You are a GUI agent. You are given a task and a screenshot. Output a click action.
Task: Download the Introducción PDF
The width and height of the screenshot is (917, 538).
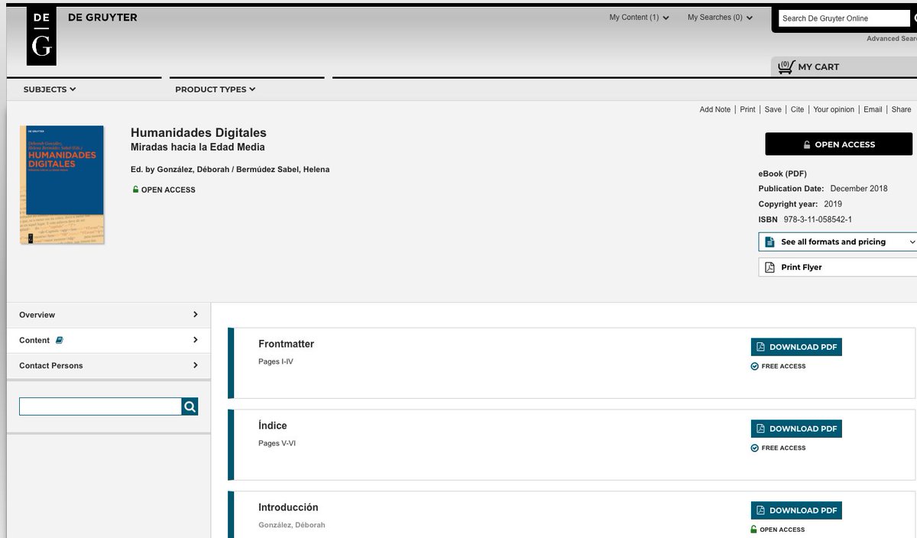click(x=796, y=510)
